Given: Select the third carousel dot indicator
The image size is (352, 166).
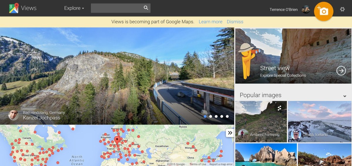Looking at the screenshot, I should (216, 116).
